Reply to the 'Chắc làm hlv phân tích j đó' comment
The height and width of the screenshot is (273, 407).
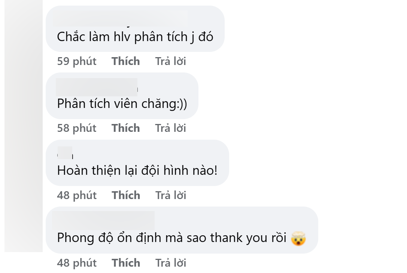point(170,61)
